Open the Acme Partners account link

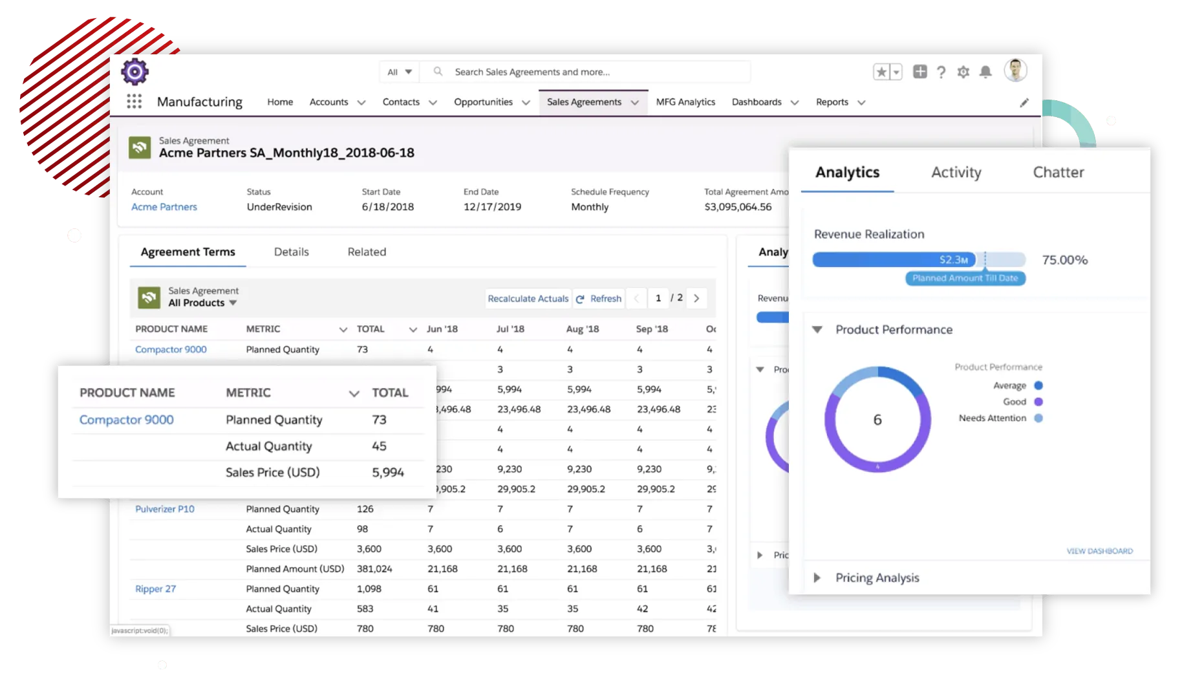(x=164, y=207)
